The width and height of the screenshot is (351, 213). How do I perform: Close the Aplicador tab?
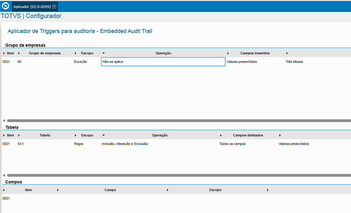[x=54, y=6]
